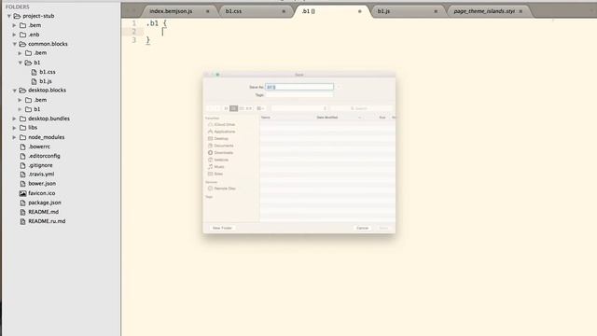Switch to the page_theme_islands.styl tab

[484, 11]
